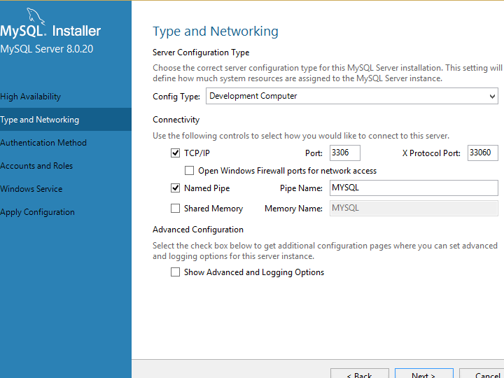
Task: Click the Type and Networking heading
Action: pos(216,31)
